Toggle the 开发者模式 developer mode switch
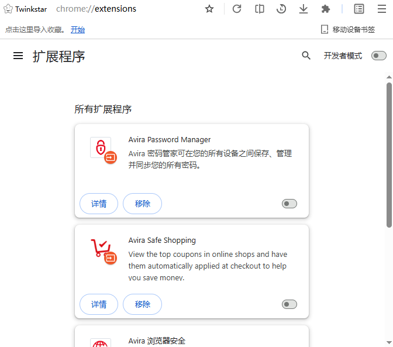The image size is (393, 347). (379, 56)
